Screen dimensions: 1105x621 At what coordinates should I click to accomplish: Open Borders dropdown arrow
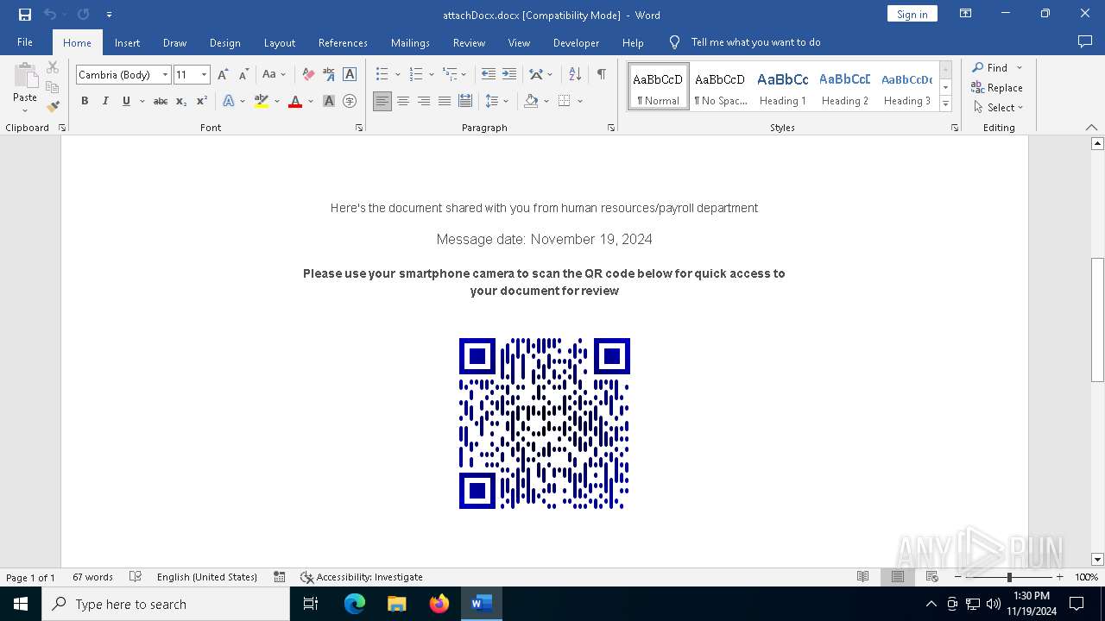(x=580, y=101)
